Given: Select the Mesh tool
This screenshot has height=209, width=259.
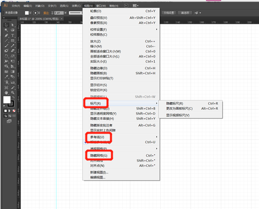Looking at the screenshot, I should click(x=6, y=71).
